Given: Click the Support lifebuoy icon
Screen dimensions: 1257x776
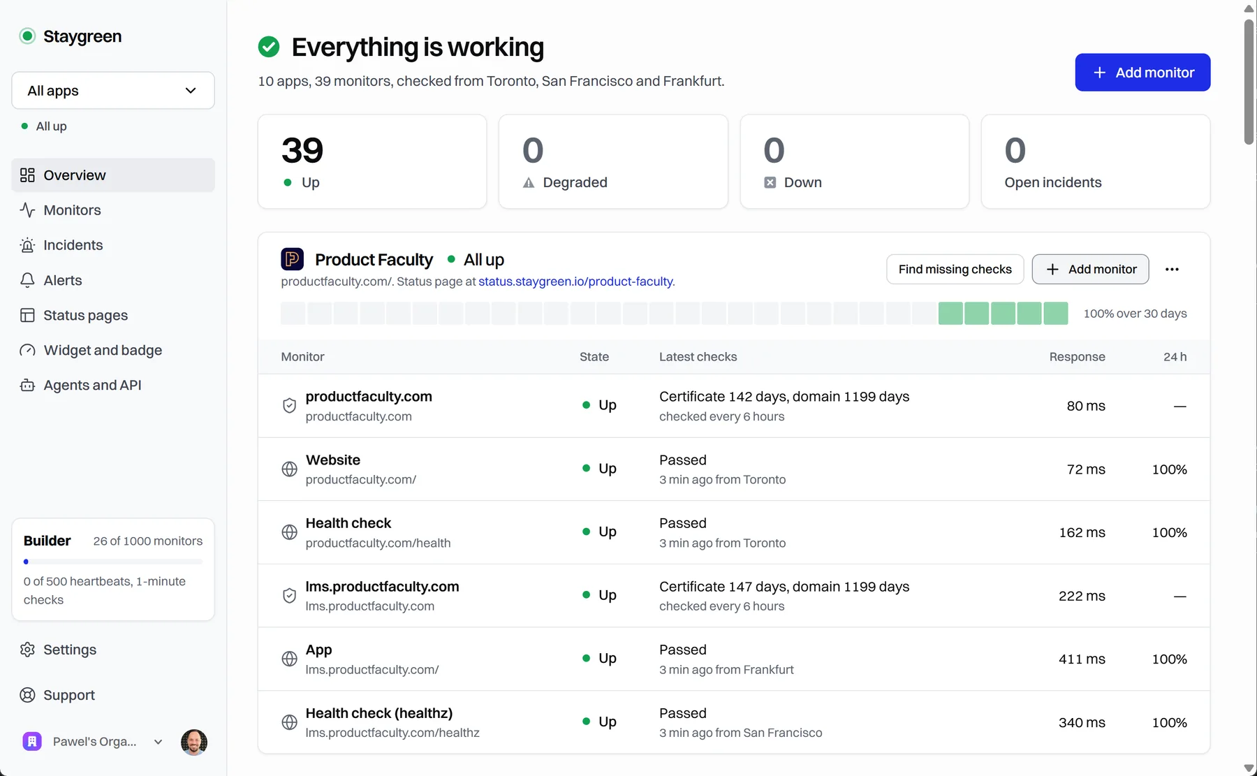Looking at the screenshot, I should click(27, 695).
